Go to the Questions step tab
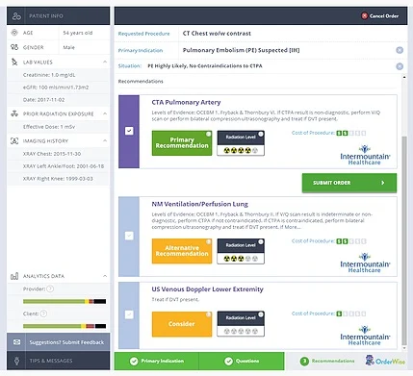 coord(242,361)
